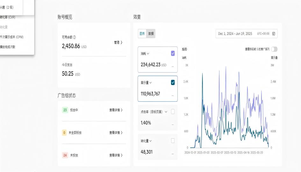Enable the 点击率 (目标页面) checkbox
The width and height of the screenshot is (301, 172).
(173, 112)
